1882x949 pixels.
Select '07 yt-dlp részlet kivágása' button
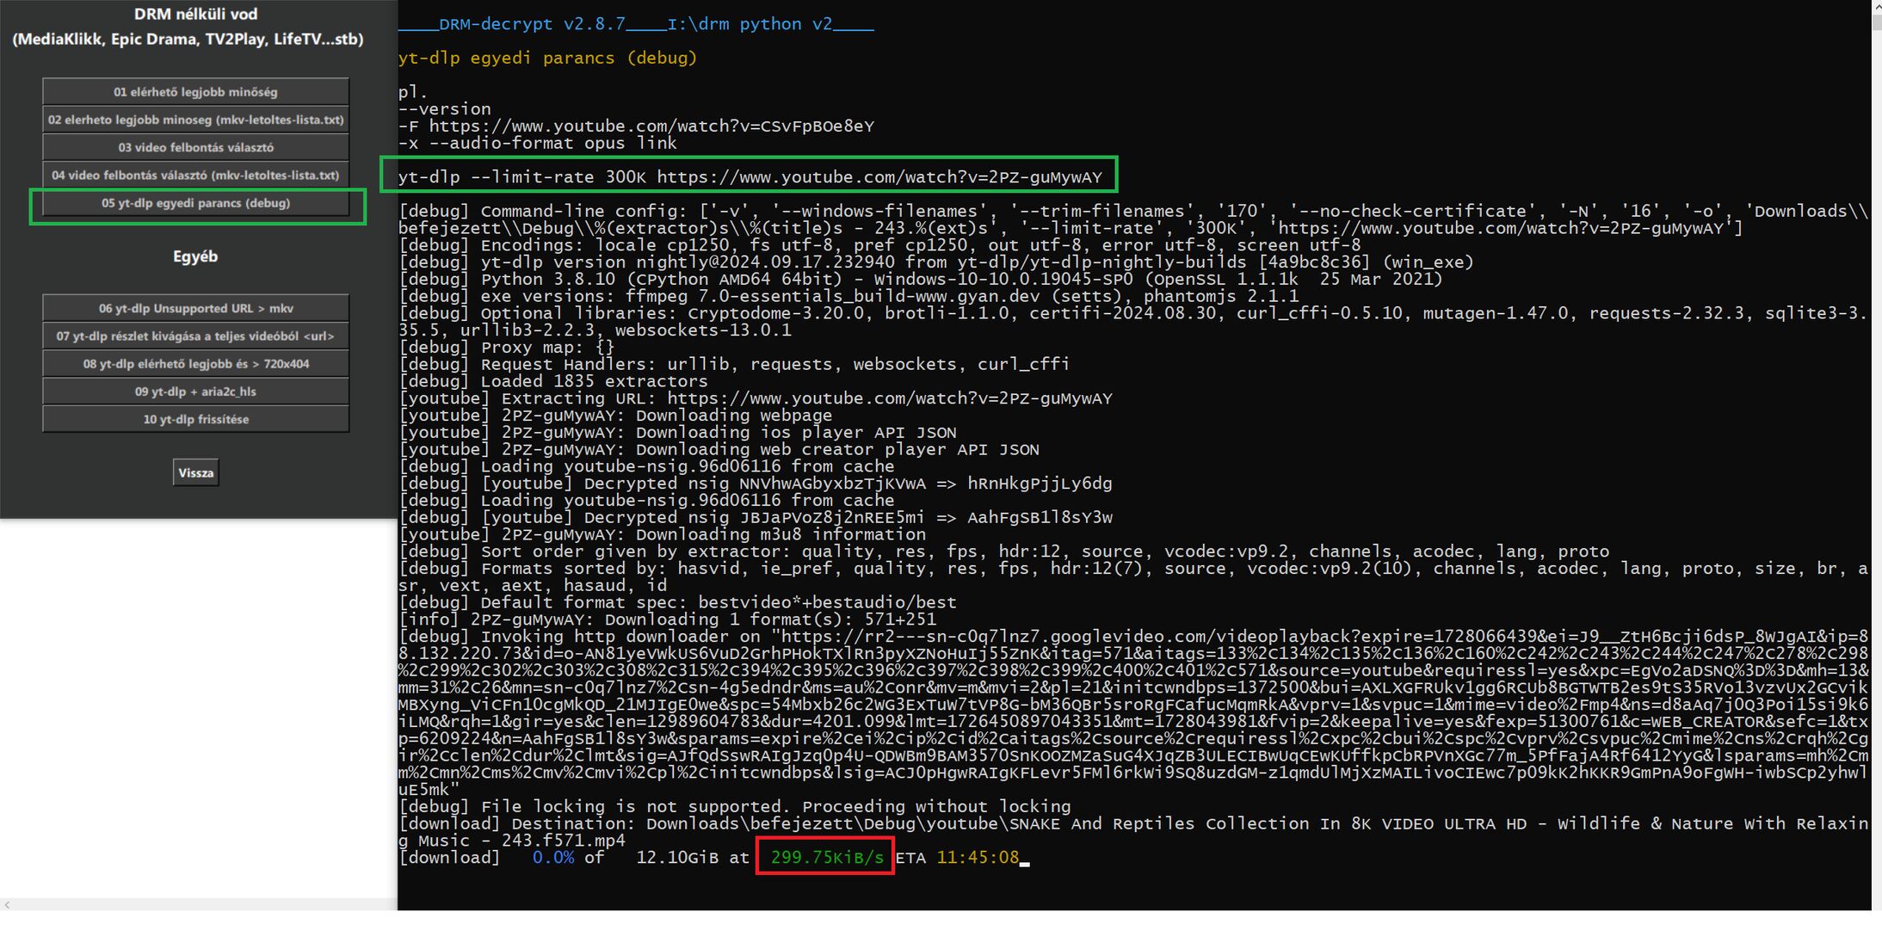(x=195, y=336)
